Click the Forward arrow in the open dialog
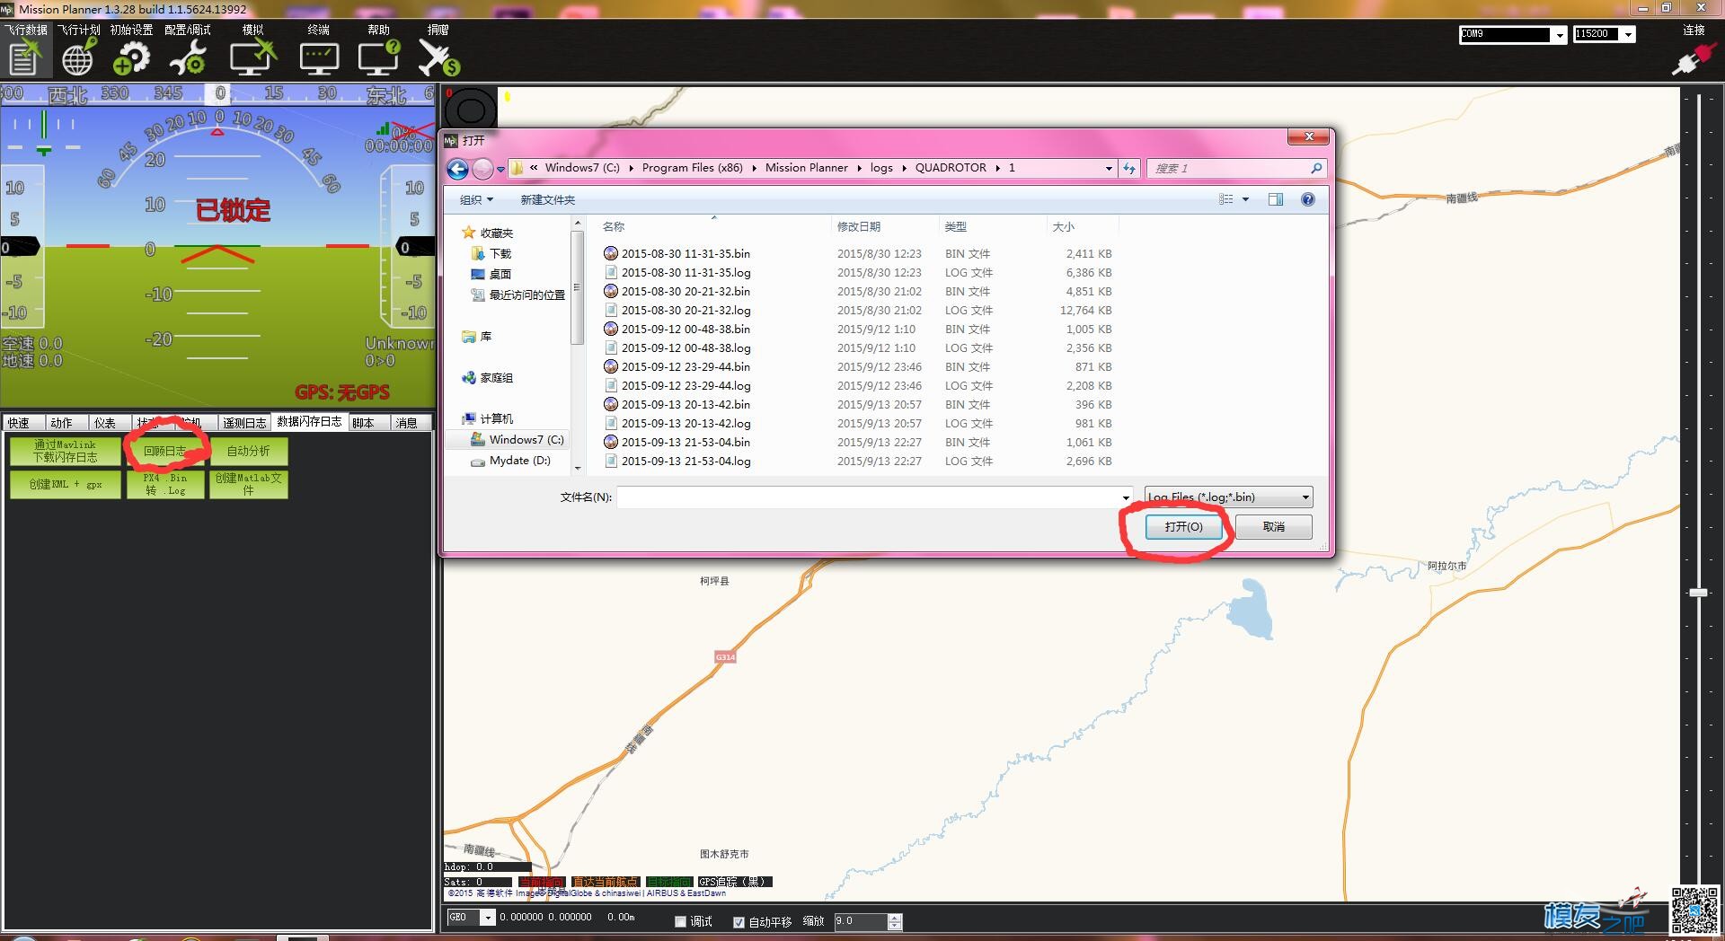The height and width of the screenshot is (941, 1725). pyautogui.click(x=483, y=169)
